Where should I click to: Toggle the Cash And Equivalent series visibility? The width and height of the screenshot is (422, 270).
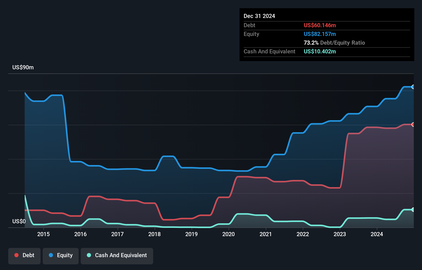(117, 255)
